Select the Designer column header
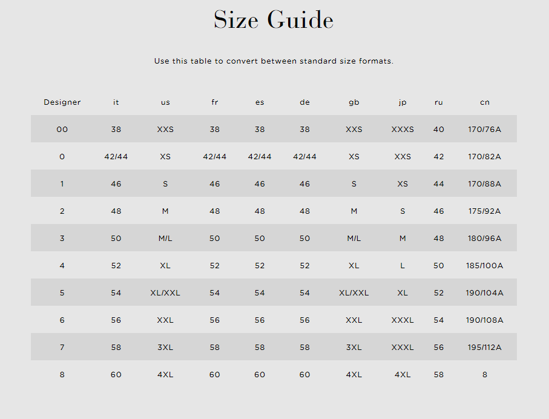Screen dimensions: 549x419 (x=62, y=102)
